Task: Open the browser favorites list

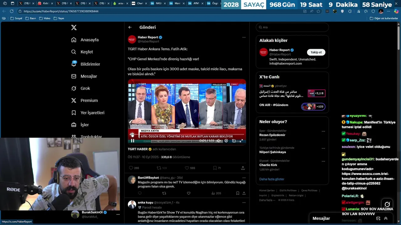Action: [x=366, y=11]
